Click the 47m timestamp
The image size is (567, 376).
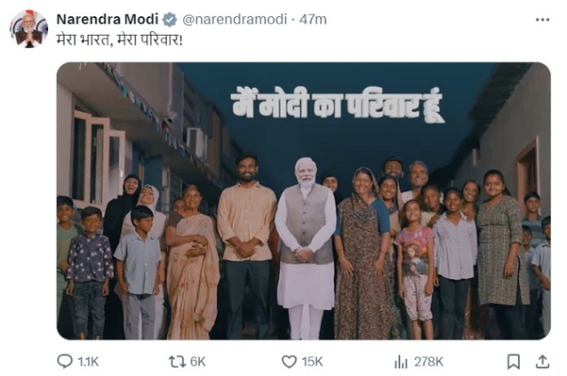pyautogui.click(x=292, y=19)
